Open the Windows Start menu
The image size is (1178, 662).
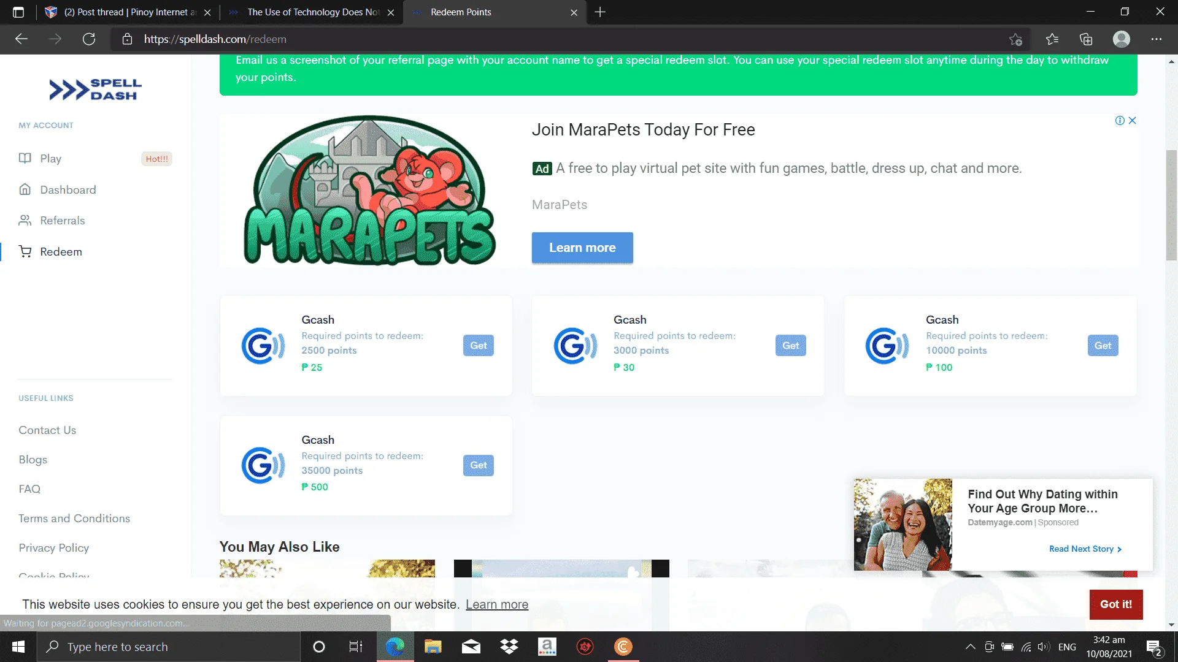pos(18,647)
